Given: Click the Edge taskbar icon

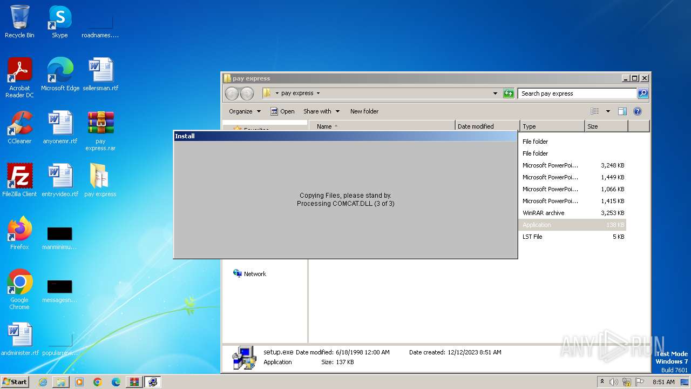Looking at the screenshot, I should pos(116,382).
